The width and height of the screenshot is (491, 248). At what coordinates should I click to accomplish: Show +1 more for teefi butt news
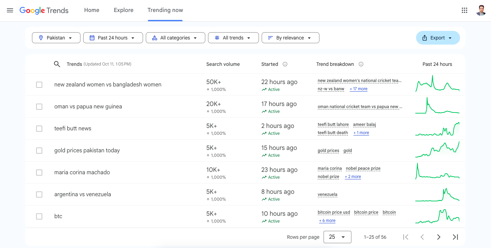(361, 133)
